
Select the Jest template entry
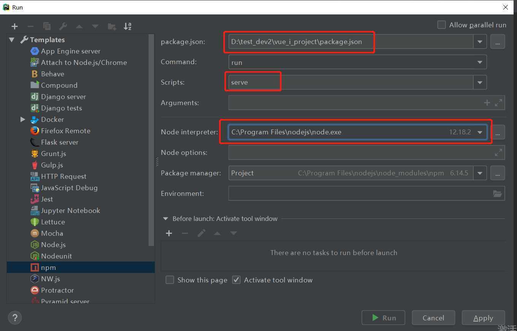(47, 199)
